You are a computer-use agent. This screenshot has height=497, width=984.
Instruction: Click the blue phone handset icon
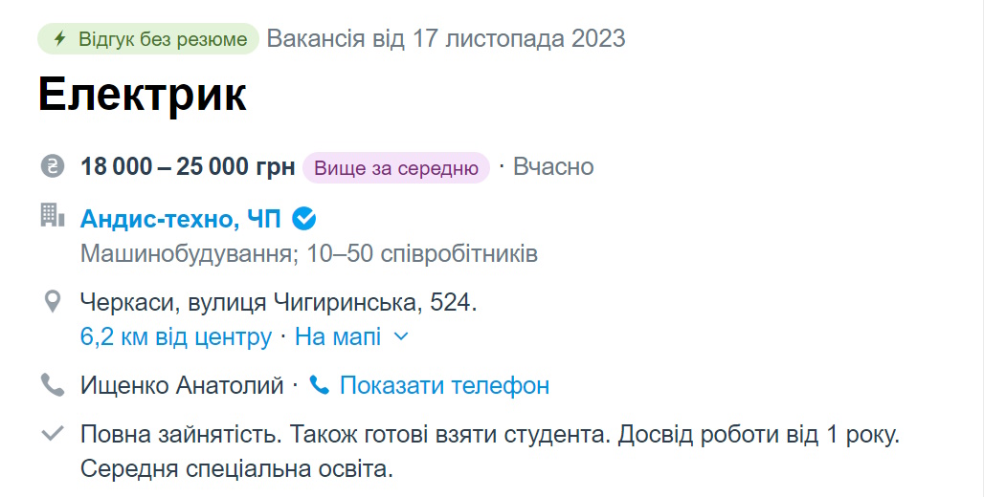(x=320, y=386)
